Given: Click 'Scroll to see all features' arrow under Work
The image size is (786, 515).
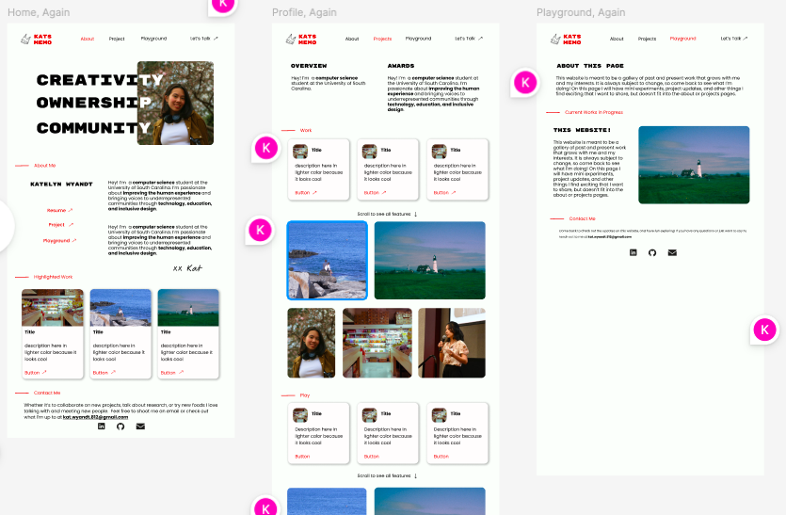Looking at the screenshot, I should click(x=415, y=214).
